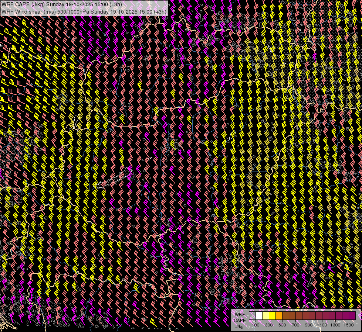Click the '500' legend tick label
362x332 pixels.
pos(282,325)
